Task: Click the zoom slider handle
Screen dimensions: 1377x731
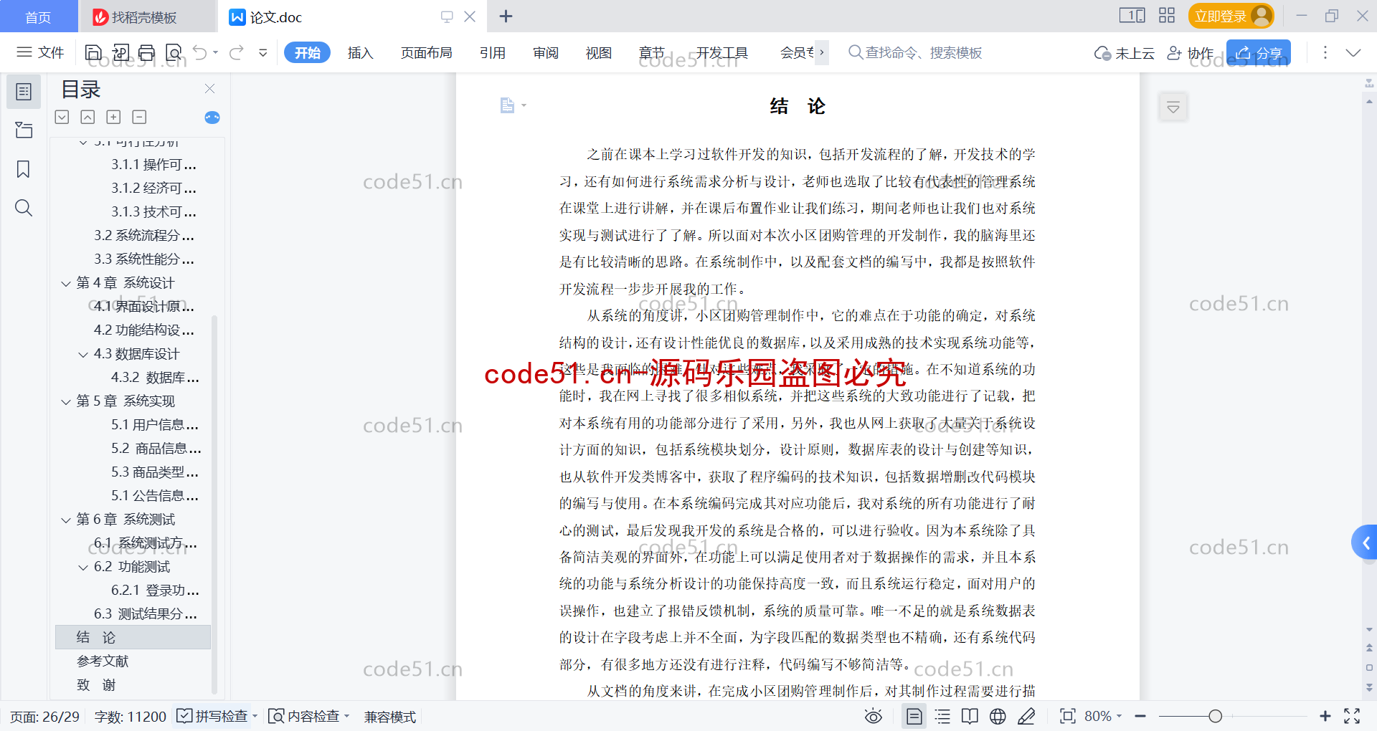Action: tap(1215, 716)
